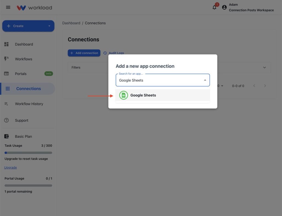
Task: Click the Dashboard sidebar icon
Action: 7,44
